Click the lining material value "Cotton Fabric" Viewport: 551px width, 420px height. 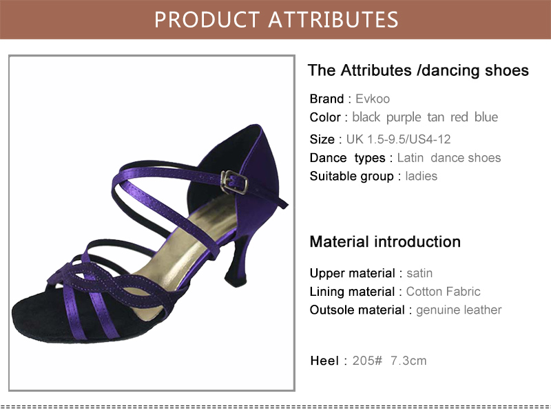(443, 292)
